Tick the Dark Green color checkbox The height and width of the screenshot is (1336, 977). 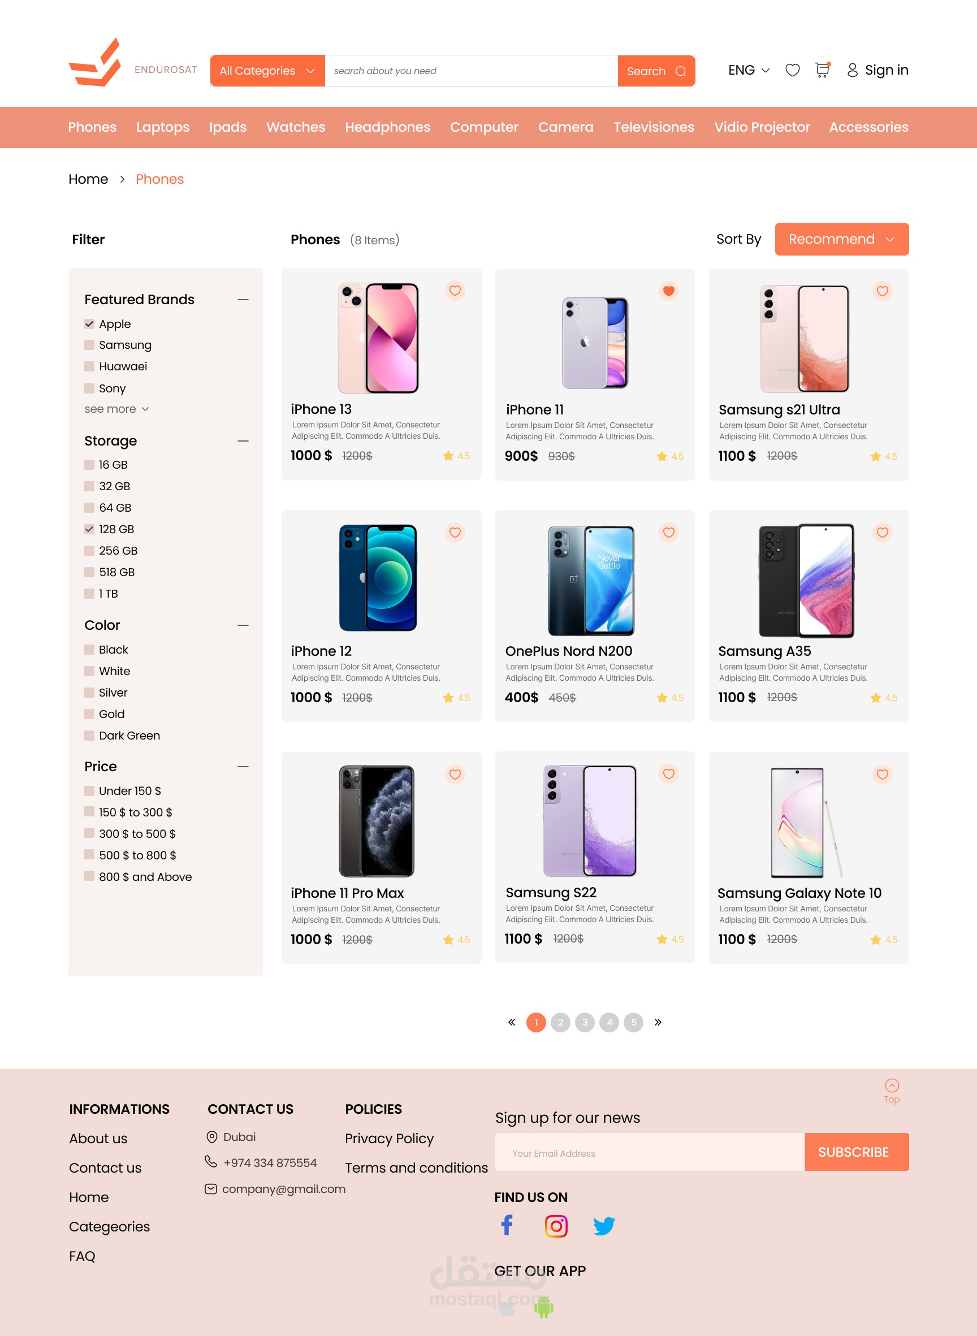coord(89,735)
